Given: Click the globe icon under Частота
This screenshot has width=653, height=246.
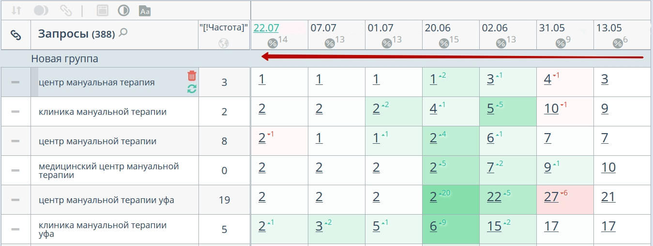Looking at the screenshot, I should [x=224, y=43].
